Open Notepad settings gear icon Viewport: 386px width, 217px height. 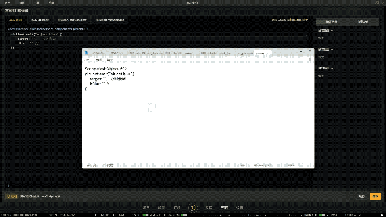tap(310, 60)
